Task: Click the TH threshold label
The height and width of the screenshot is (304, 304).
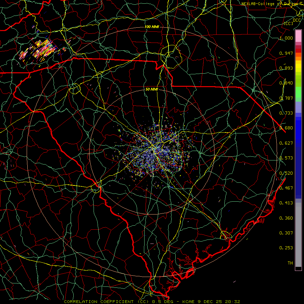Action: tap(290, 263)
